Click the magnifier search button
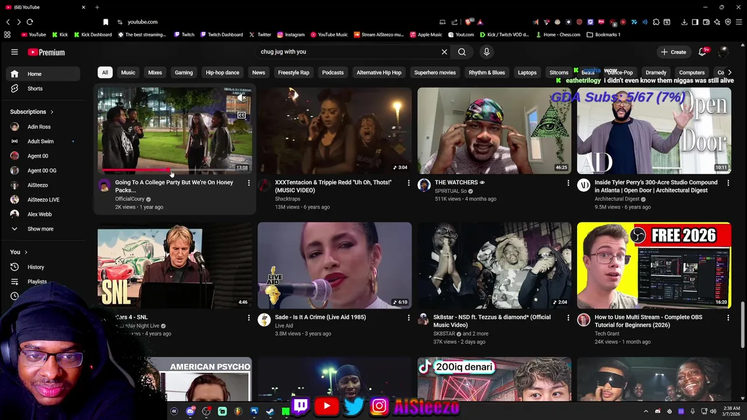The width and height of the screenshot is (747, 420). (462, 52)
